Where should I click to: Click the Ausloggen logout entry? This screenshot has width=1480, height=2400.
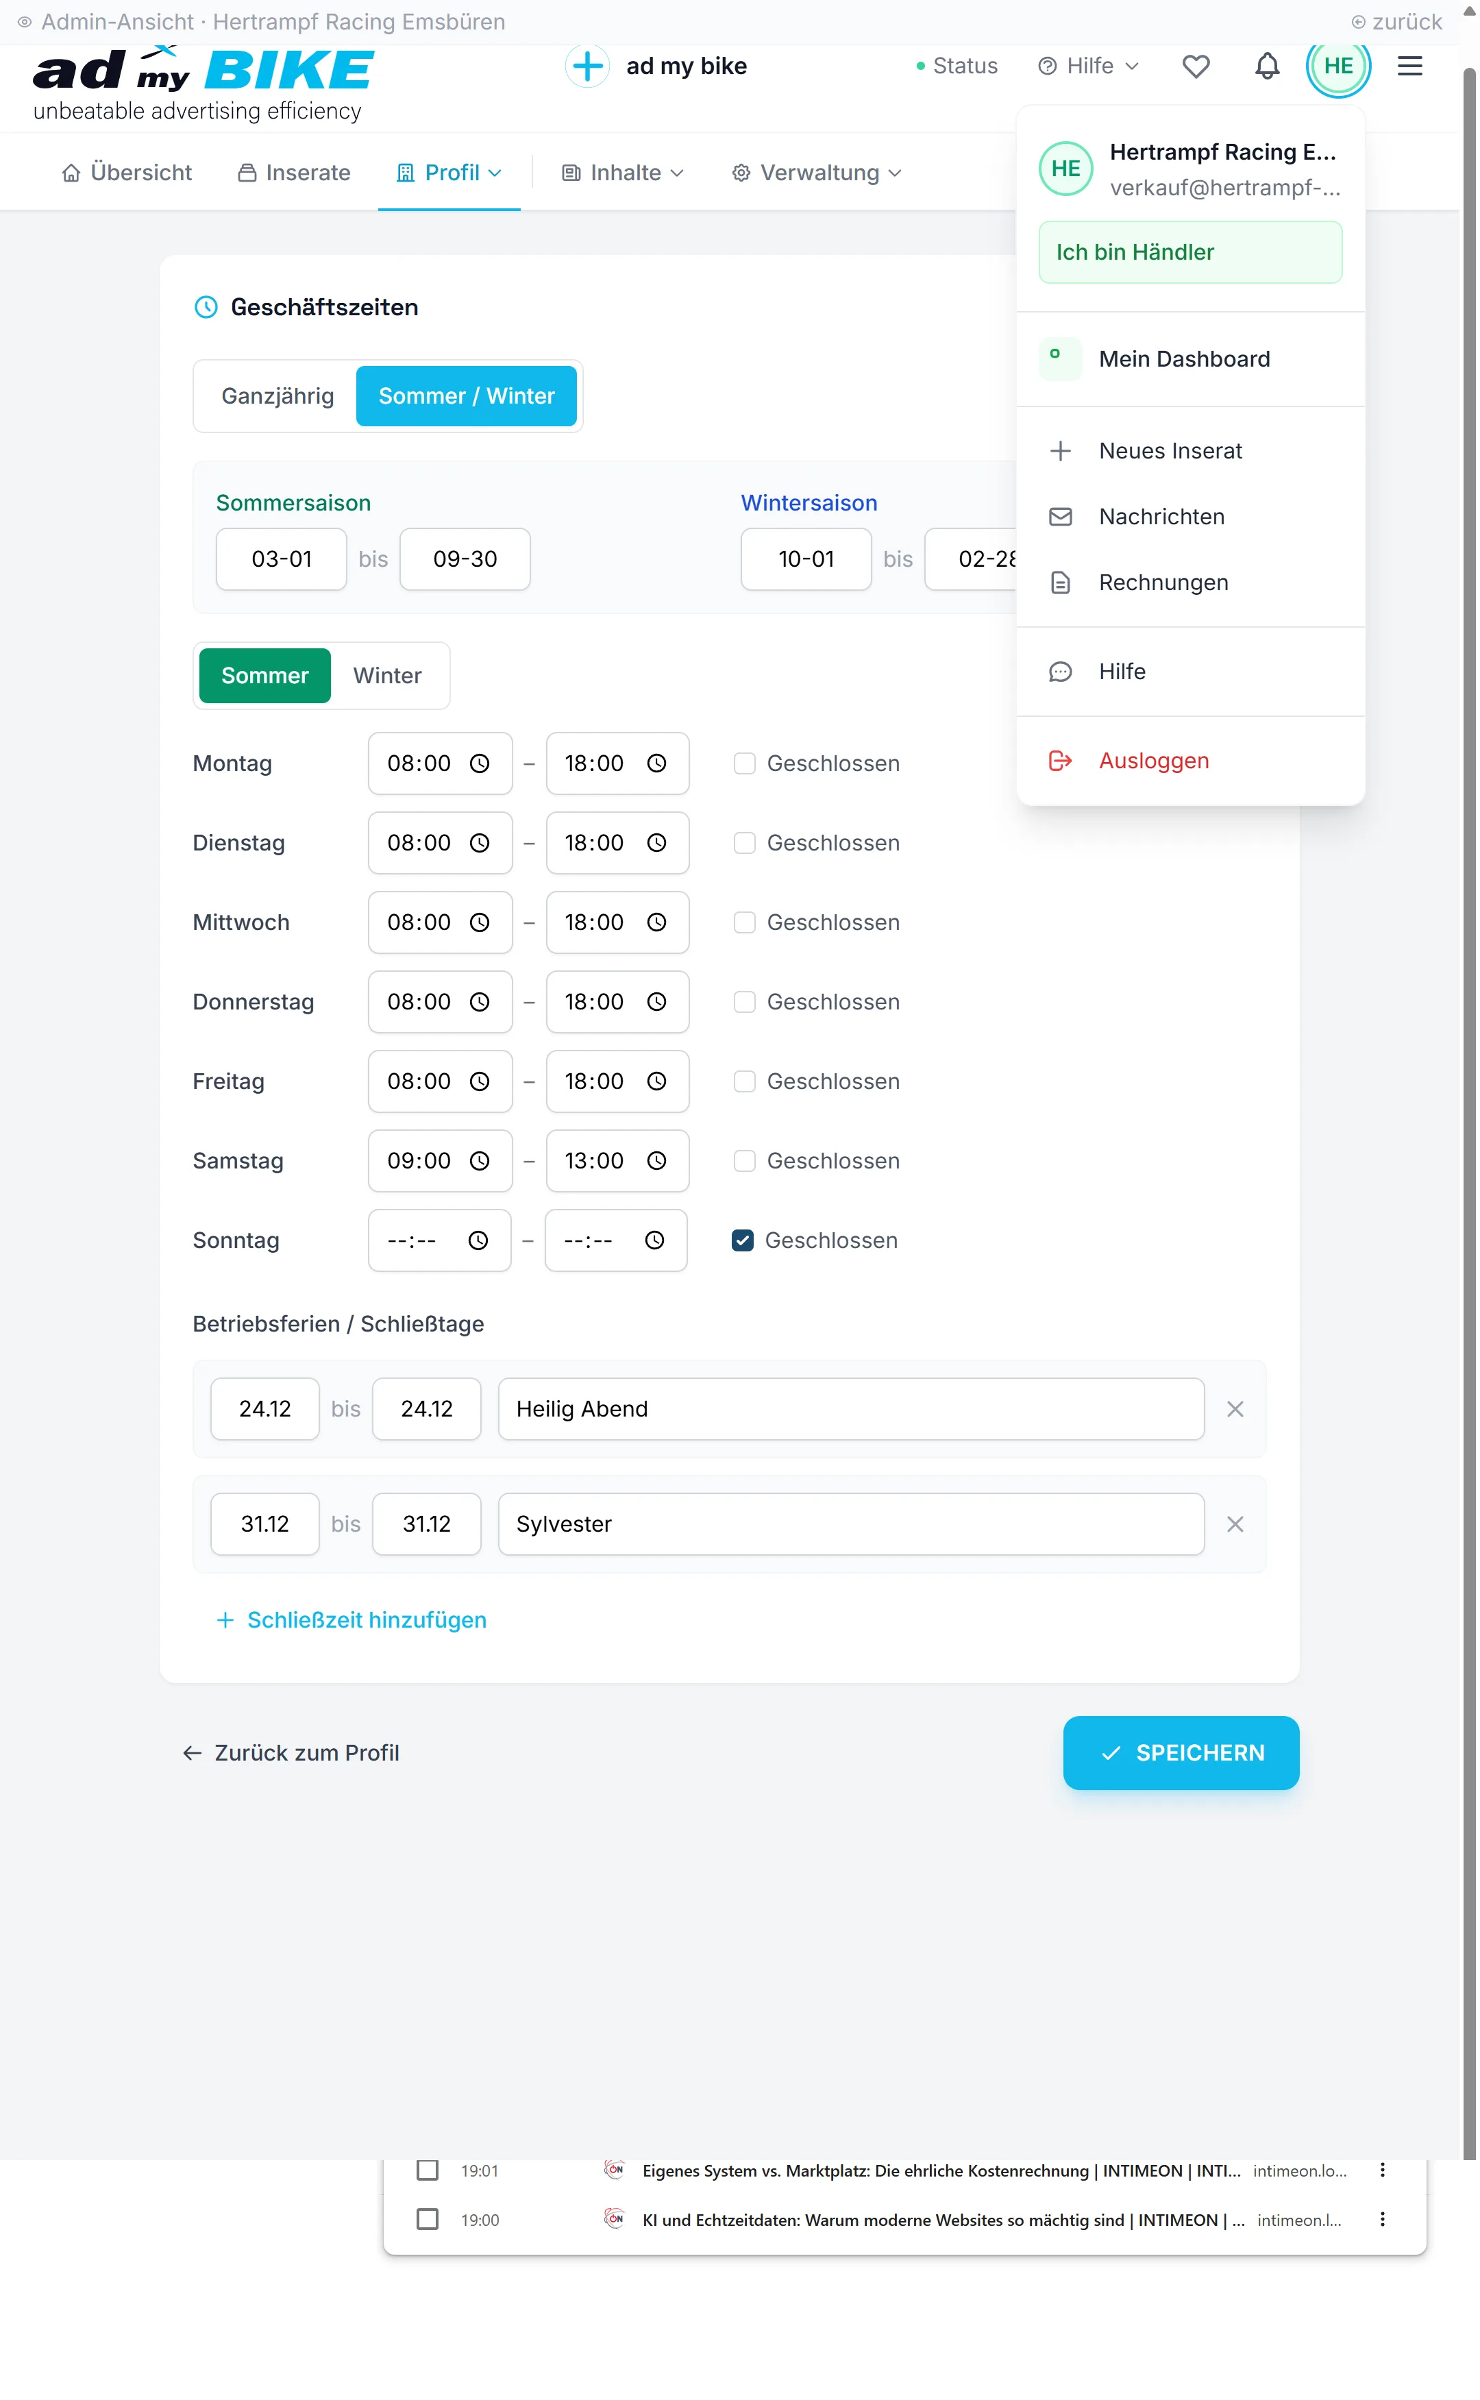[x=1153, y=761]
